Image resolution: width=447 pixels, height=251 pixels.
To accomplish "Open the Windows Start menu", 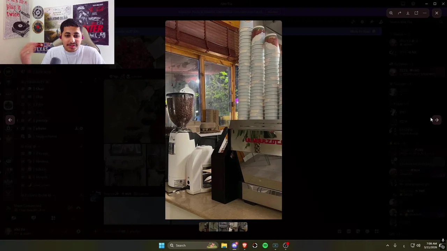I will pos(162,245).
